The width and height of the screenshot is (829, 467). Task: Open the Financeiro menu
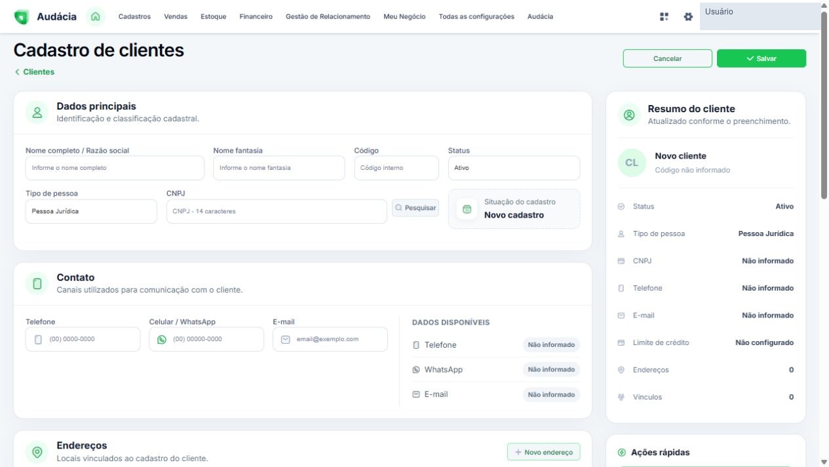[x=256, y=16]
